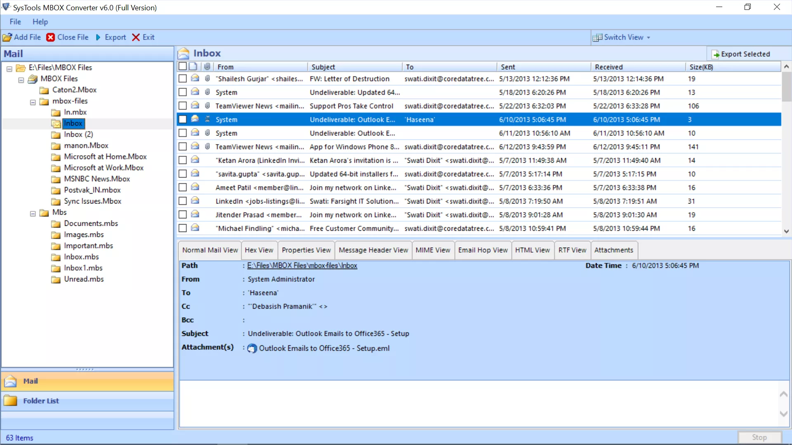
Task: Click the envelope icon in Shailesh Gurjar row
Action: coord(195,78)
